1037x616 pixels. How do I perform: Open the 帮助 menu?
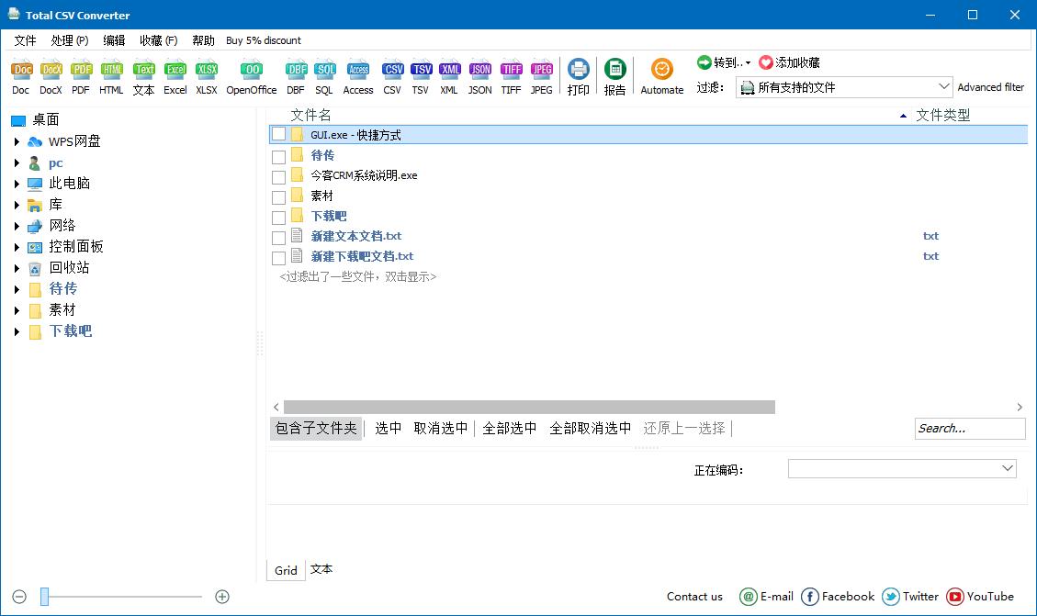pos(203,40)
